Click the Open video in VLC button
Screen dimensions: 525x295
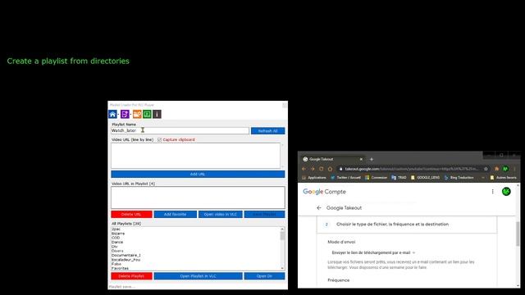click(221, 214)
